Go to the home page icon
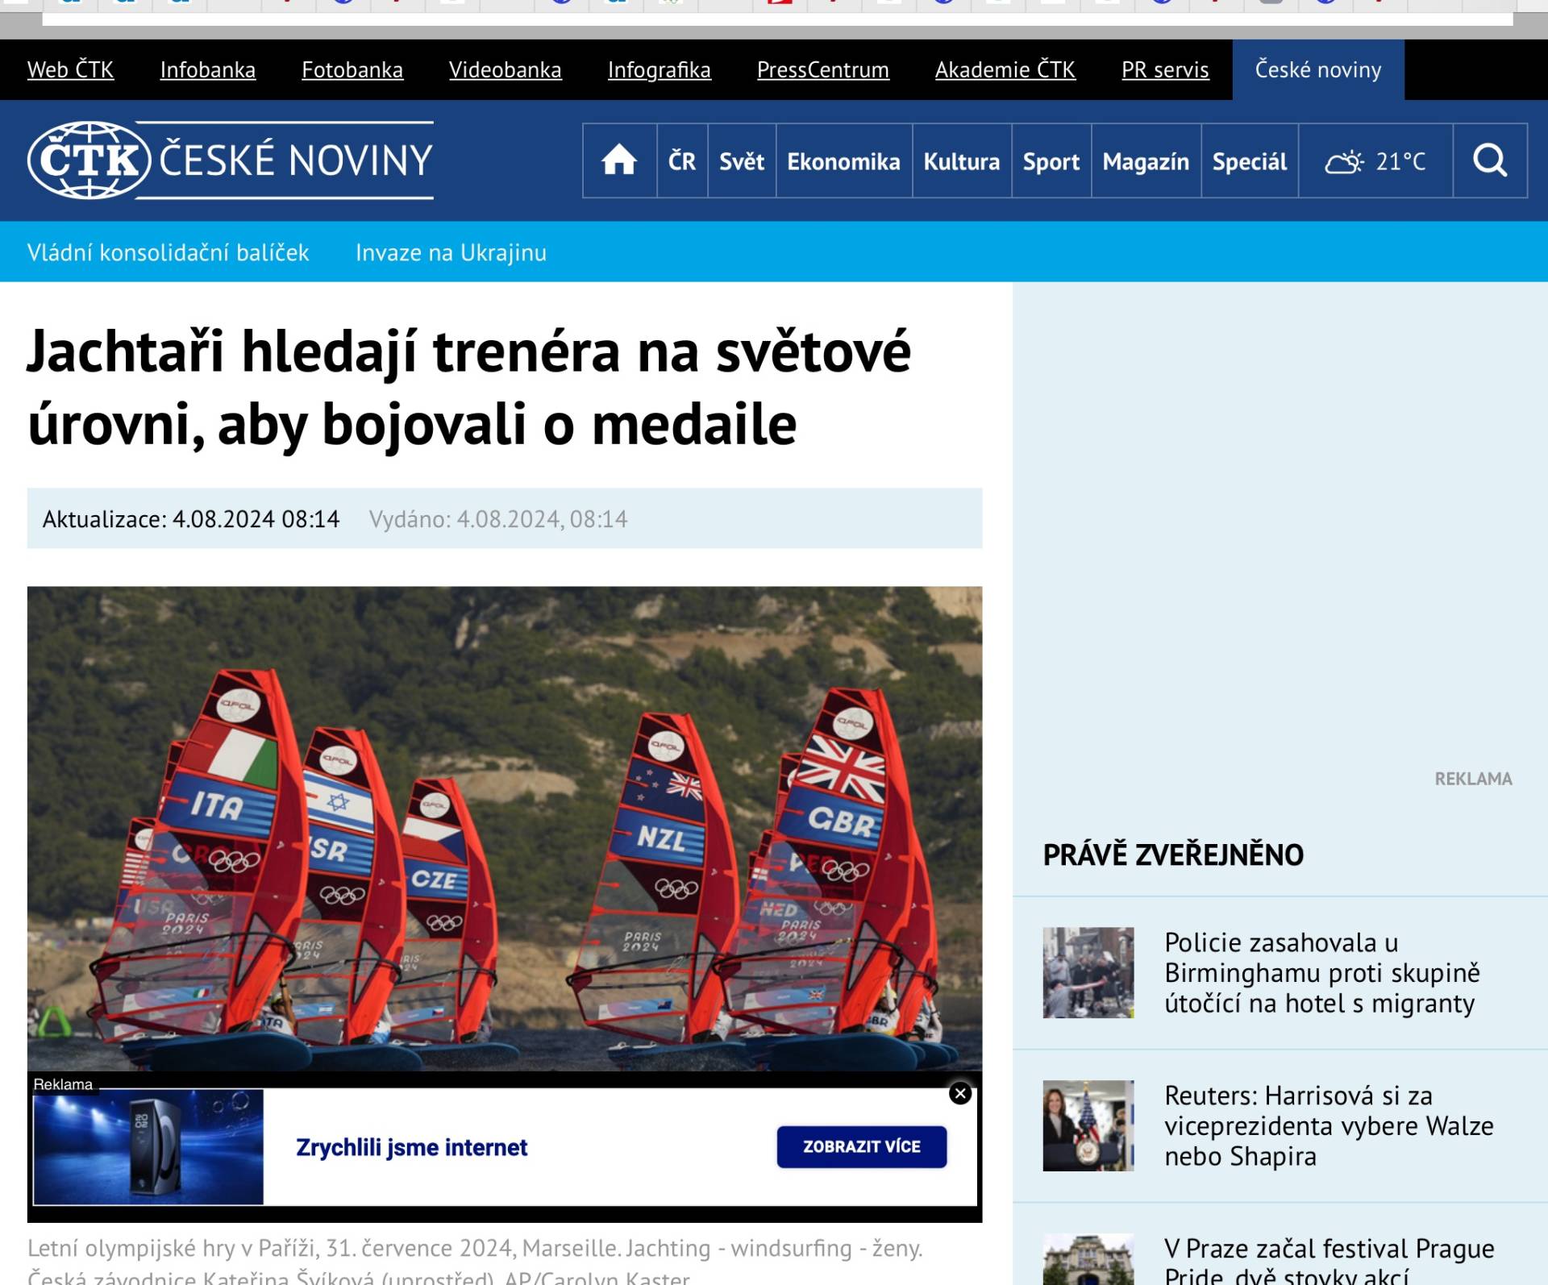Image resolution: width=1548 pixels, height=1285 pixels. 618,160
